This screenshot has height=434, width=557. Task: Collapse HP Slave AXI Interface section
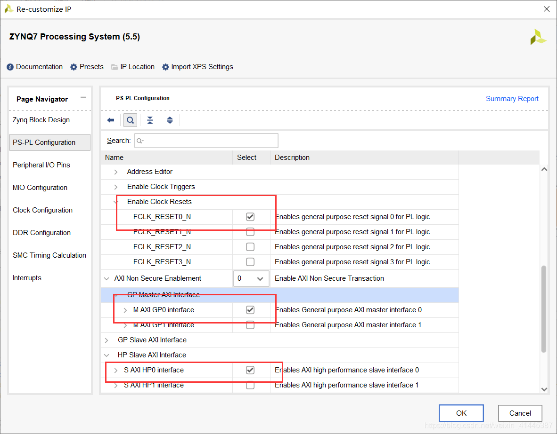coord(106,355)
